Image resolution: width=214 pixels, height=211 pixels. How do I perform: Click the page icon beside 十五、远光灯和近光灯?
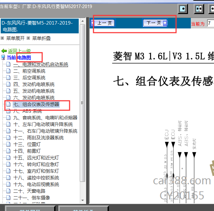[8, 158]
